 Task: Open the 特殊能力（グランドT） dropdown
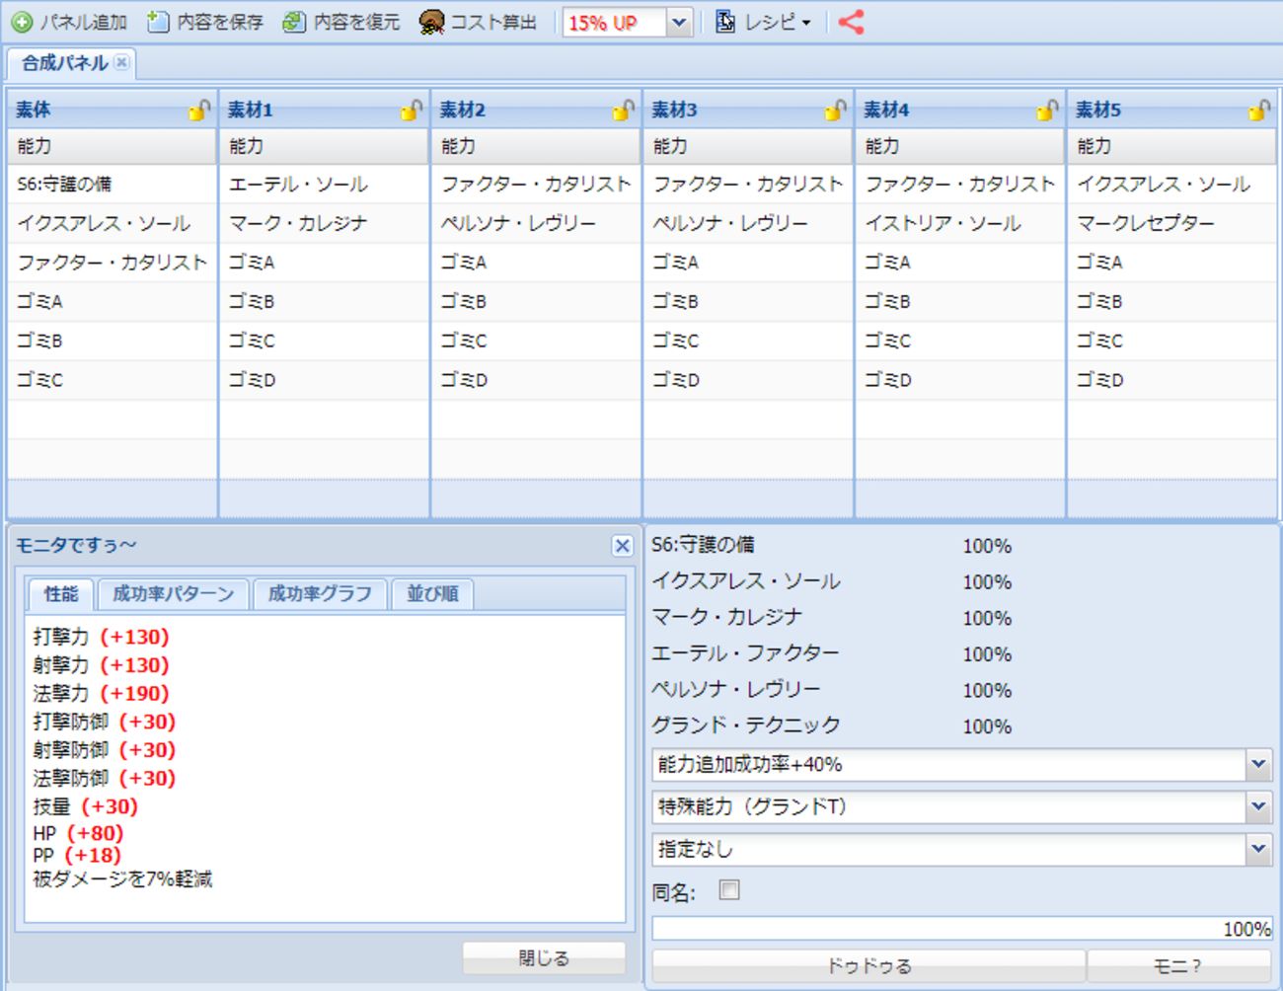pos(1258,807)
